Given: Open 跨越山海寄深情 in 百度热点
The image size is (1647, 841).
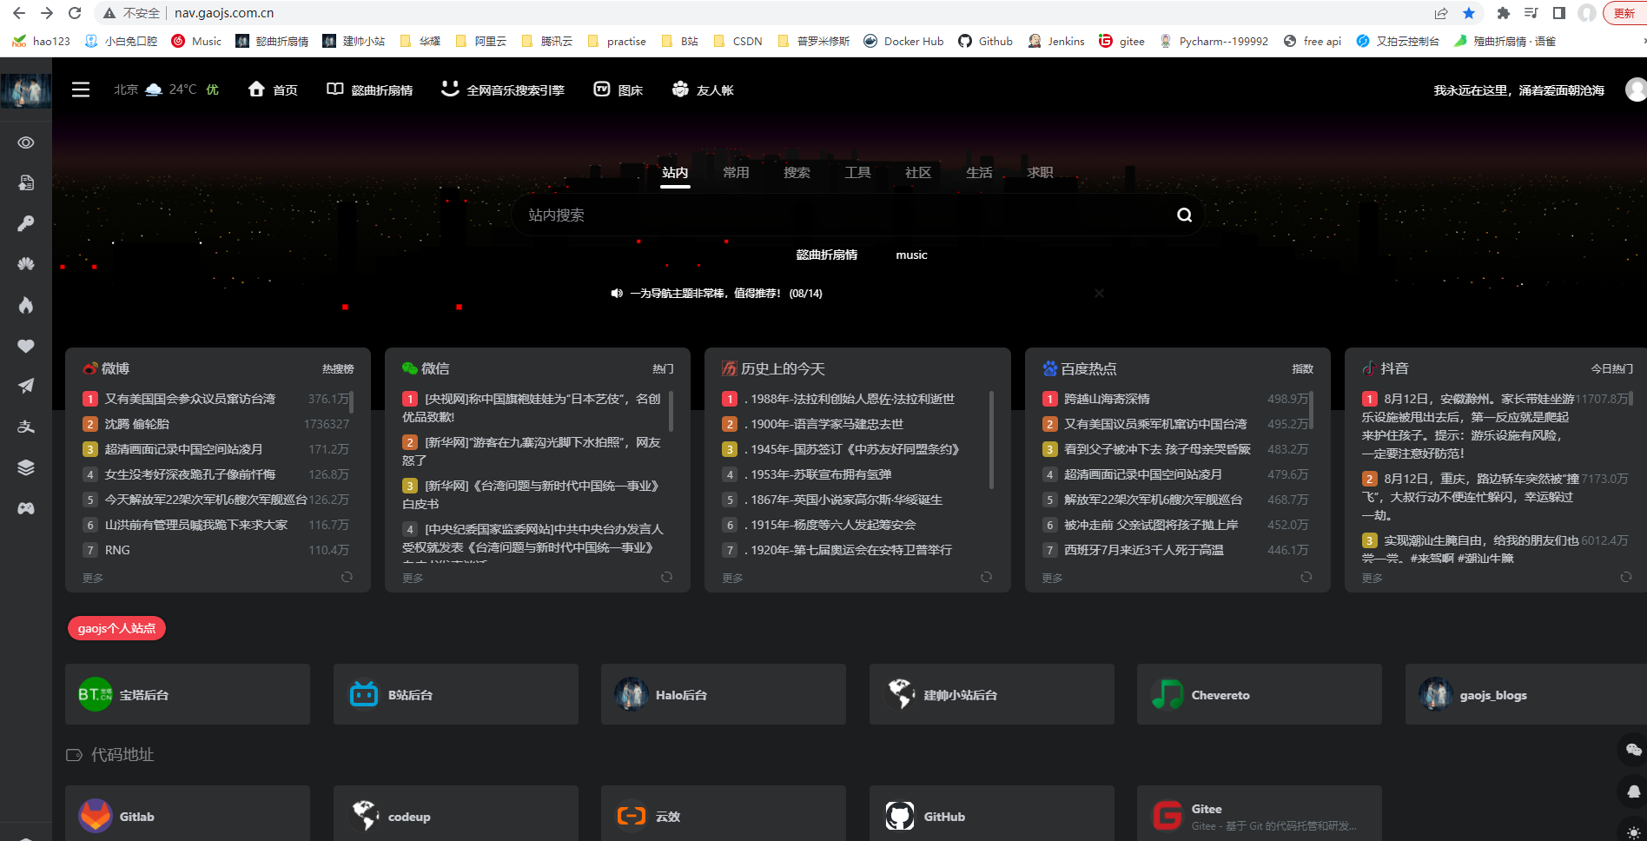Looking at the screenshot, I should 1107,399.
